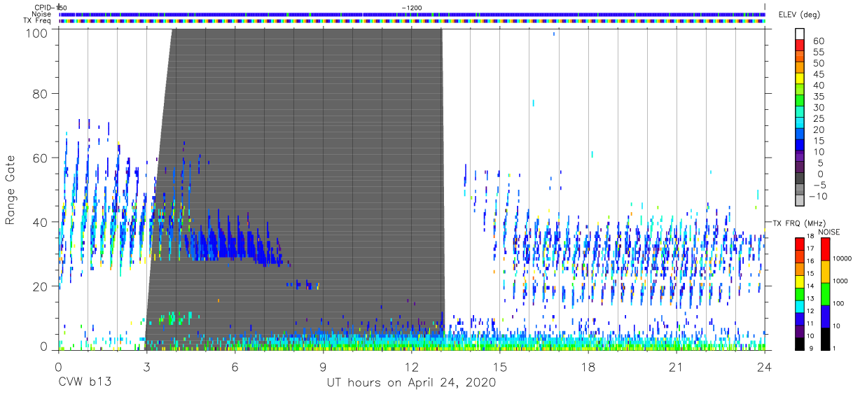Click the 'CPID' label above the plot
Image resolution: width=860 pixels, height=397 pixels.
(43, 7)
